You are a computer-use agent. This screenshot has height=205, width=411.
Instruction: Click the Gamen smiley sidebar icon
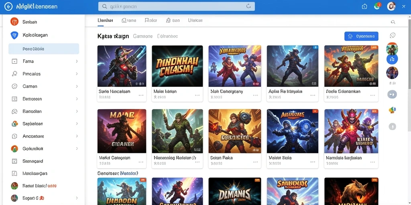click(14, 86)
